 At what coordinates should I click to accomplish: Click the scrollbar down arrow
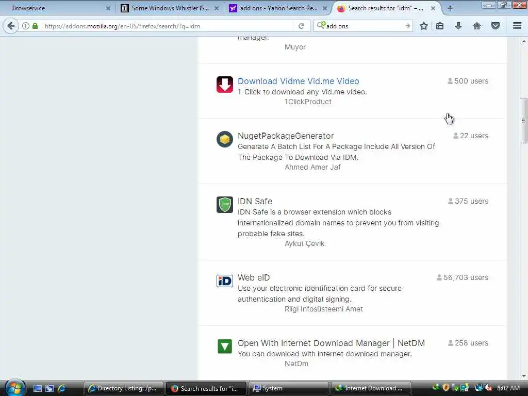pyautogui.click(x=523, y=376)
